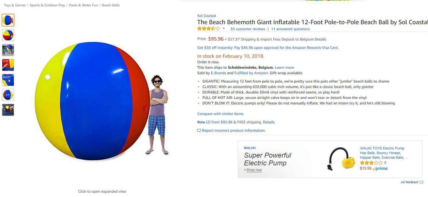Image resolution: width=428 pixels, height=197 pixels.
Task: View the thumbnail of ball on beach
Action: [x=8, y=50]
